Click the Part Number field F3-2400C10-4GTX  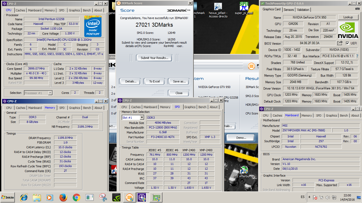coord(163,137)
